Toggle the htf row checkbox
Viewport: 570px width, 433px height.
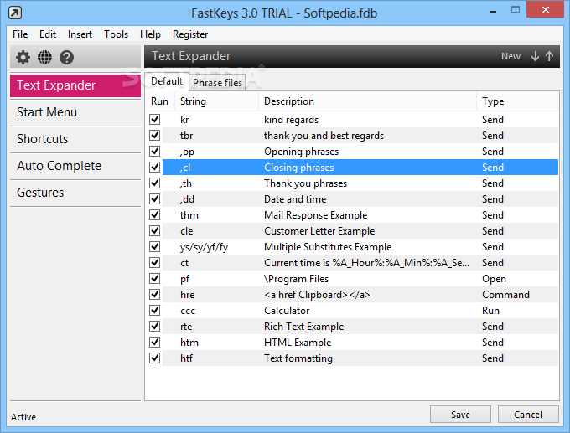point(155,358)
